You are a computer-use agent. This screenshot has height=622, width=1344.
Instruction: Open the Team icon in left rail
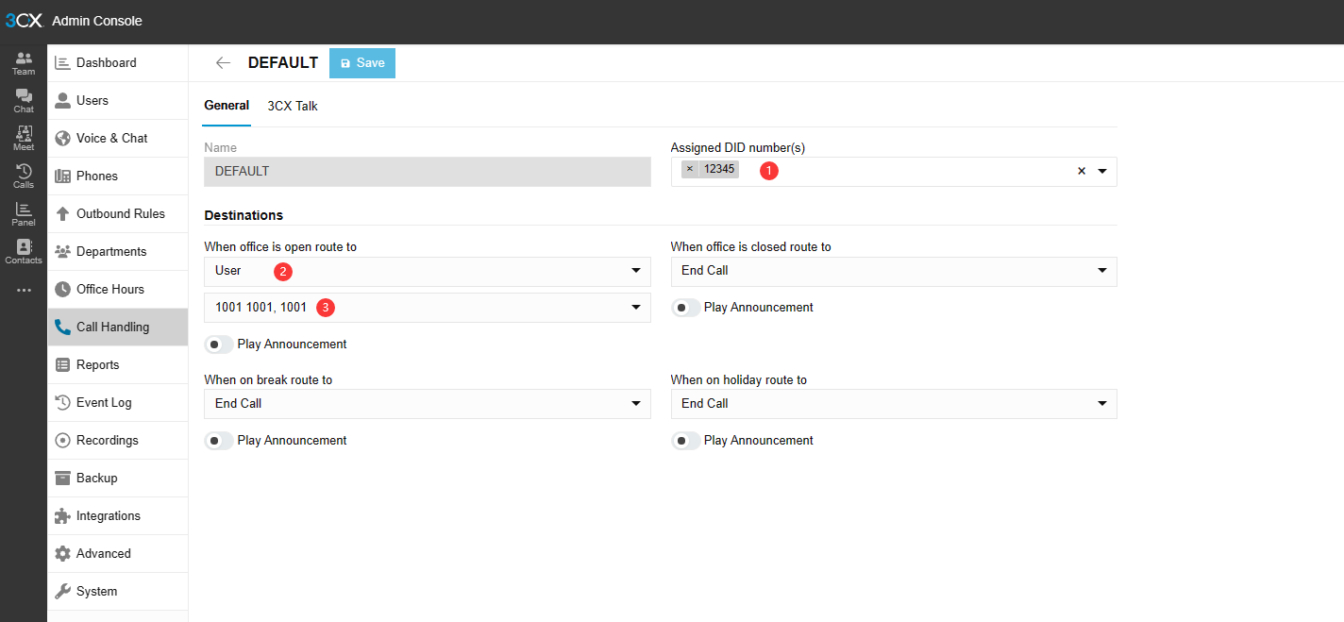tap(24, 63)
